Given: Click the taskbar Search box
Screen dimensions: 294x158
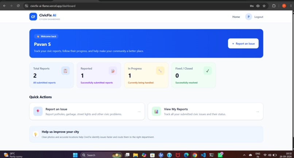Looking at the screenshot, I should [x=101, y=155].
